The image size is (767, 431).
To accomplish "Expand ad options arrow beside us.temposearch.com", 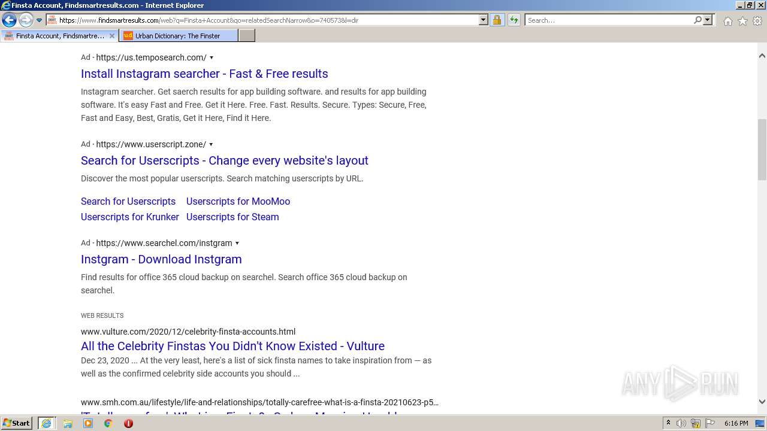I will [x=211, y=58].
